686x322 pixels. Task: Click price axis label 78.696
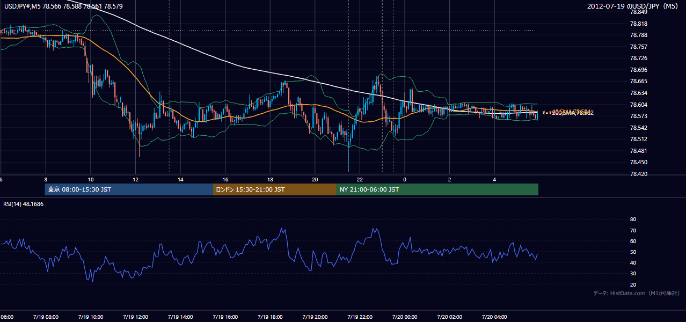click(639, 70)
